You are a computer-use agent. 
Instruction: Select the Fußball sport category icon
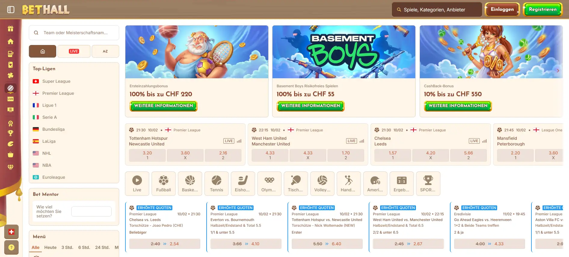(164, 184)
